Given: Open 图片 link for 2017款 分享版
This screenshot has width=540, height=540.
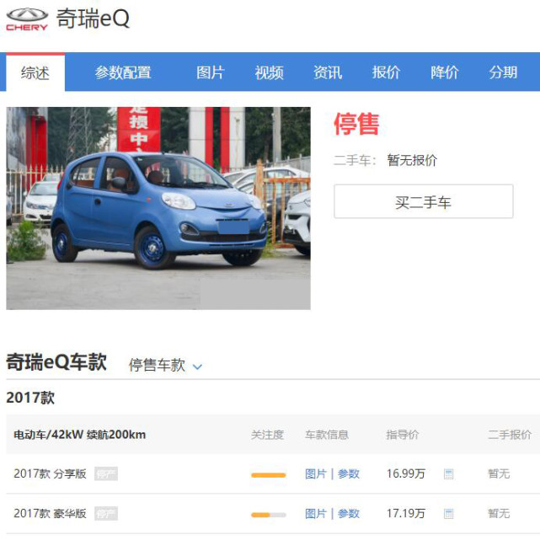Looking at the screenshot, I should (x=315, y=474).
